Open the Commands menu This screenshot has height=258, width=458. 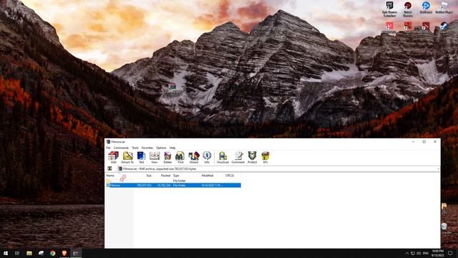(x=121, y=148)
